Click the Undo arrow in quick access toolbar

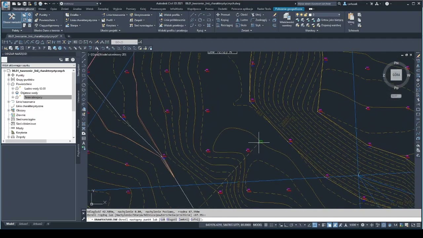(46, 4)
